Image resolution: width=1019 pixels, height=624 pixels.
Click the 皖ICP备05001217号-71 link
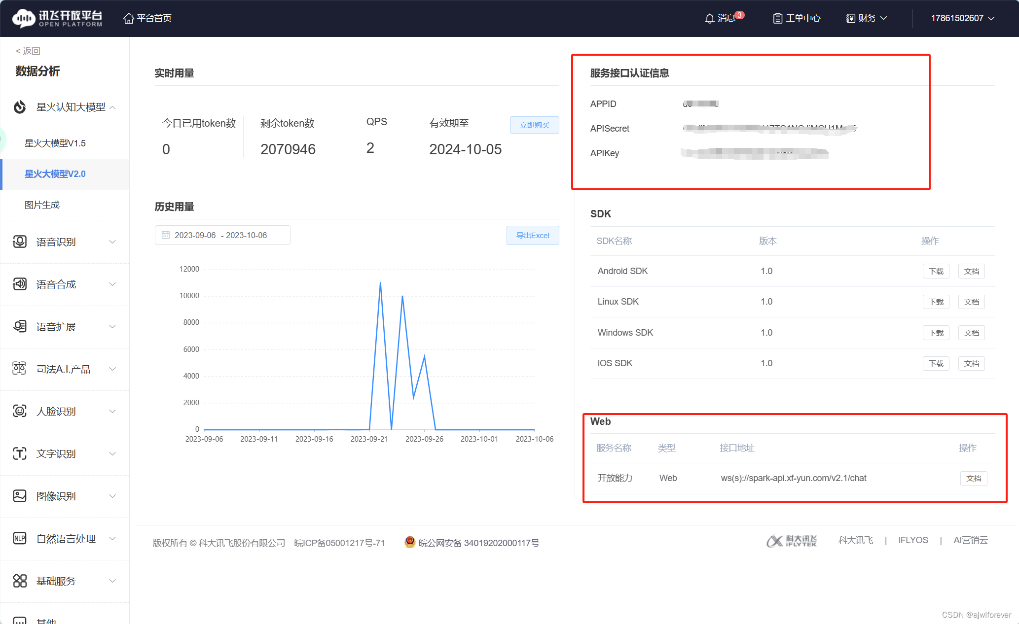[x=339, y=543]
